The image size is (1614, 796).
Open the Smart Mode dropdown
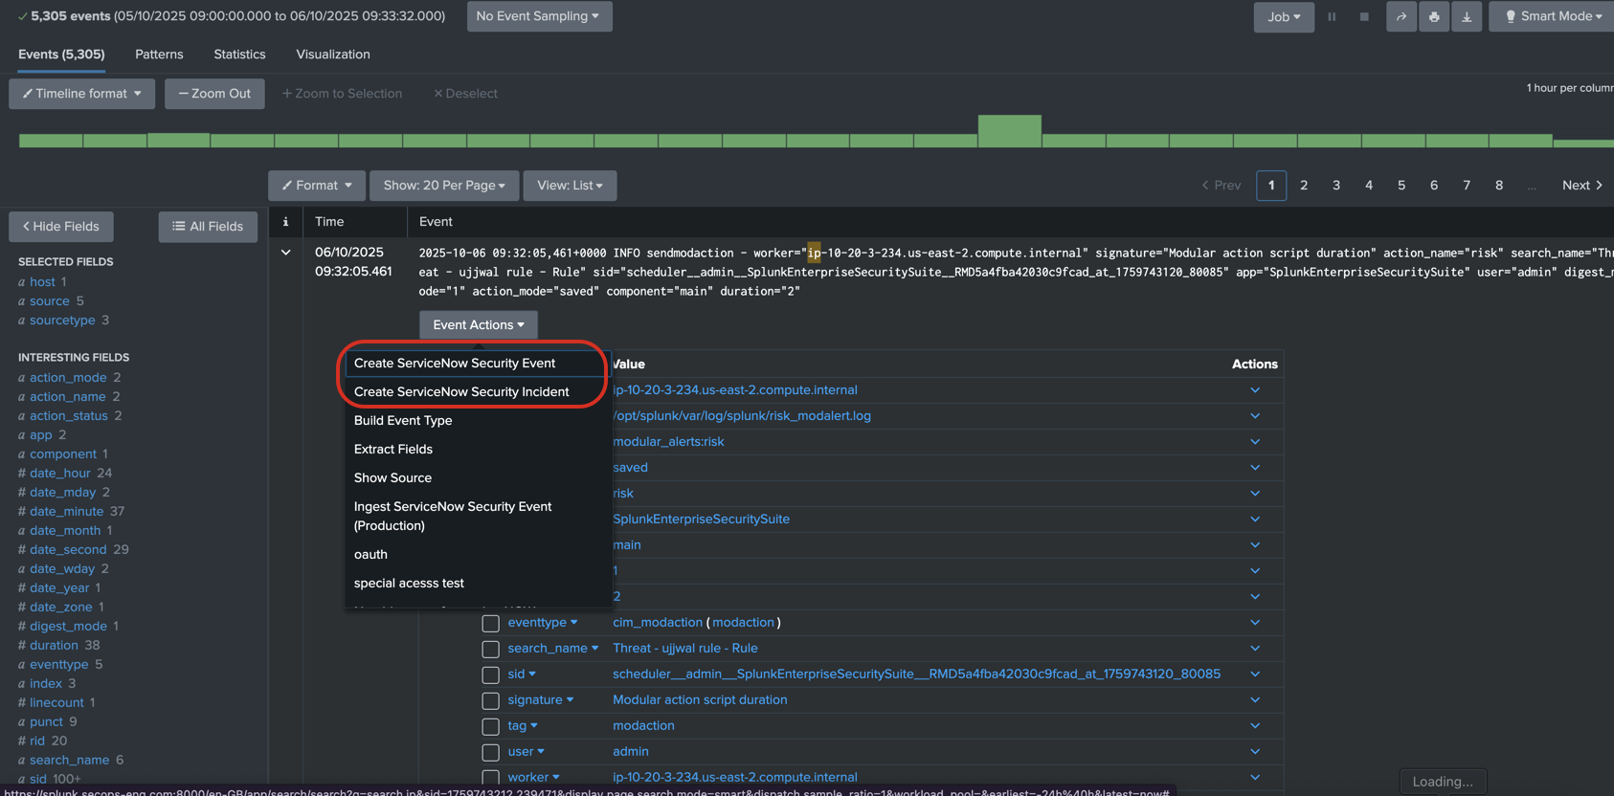1552,16
